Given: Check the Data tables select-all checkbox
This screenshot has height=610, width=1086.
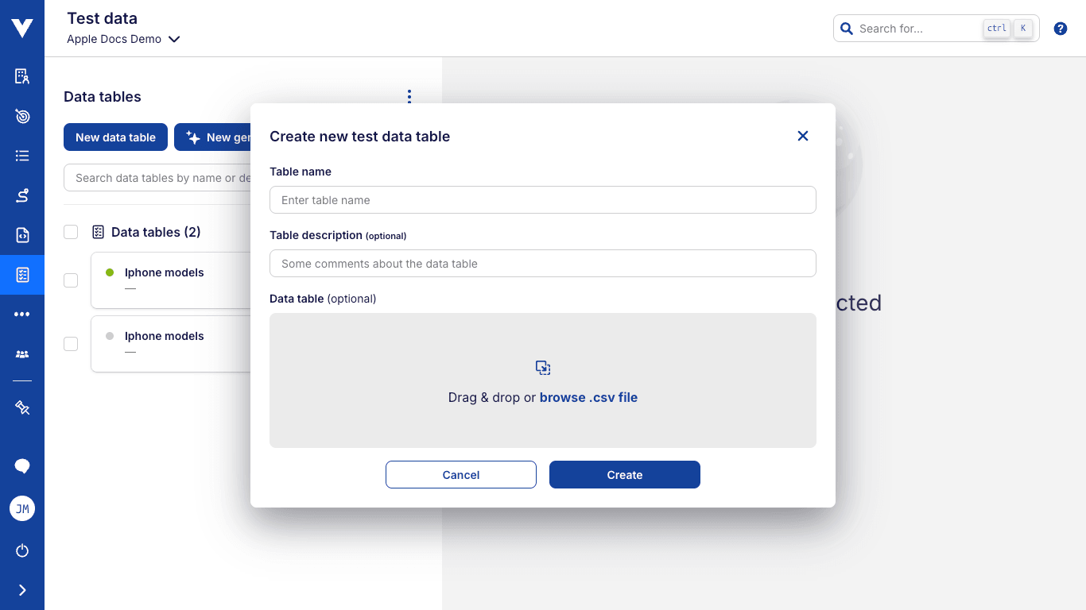Looking at the screenshot, I should (x=71, y=232).
